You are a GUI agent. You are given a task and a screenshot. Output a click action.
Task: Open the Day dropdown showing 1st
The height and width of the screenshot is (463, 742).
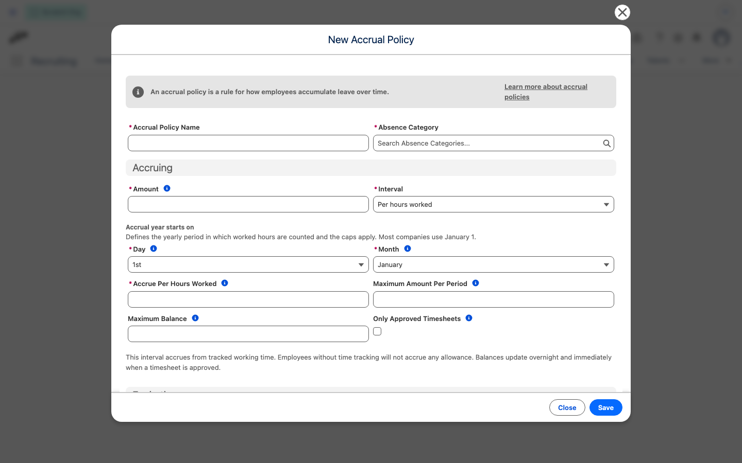pyautogui.click(x=248, y=264)
